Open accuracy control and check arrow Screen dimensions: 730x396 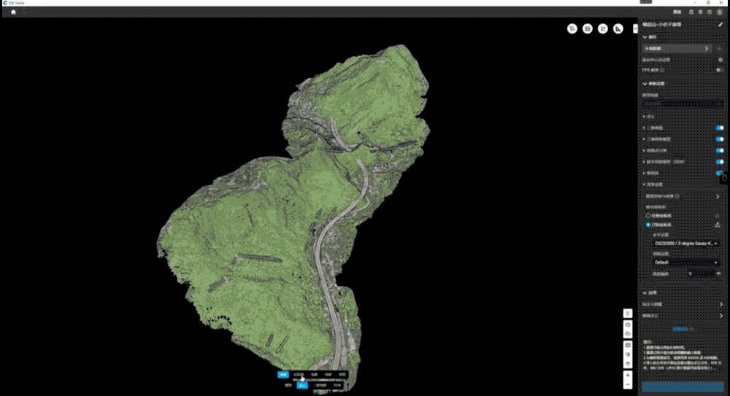point(718,196)
